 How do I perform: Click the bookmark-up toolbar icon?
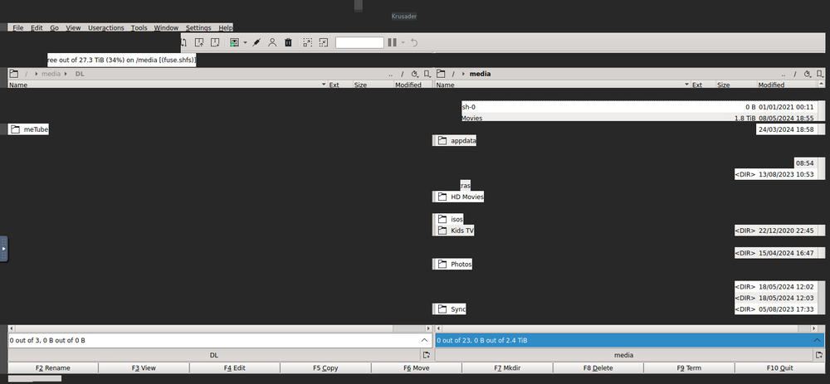(x=199, y=42)
